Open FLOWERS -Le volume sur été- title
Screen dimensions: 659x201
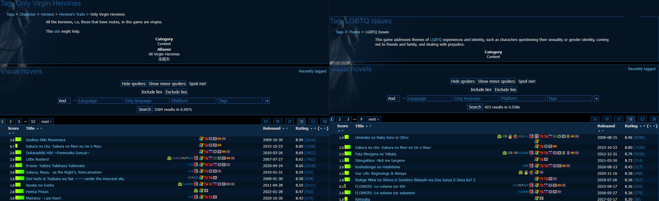tap(381, 186)
